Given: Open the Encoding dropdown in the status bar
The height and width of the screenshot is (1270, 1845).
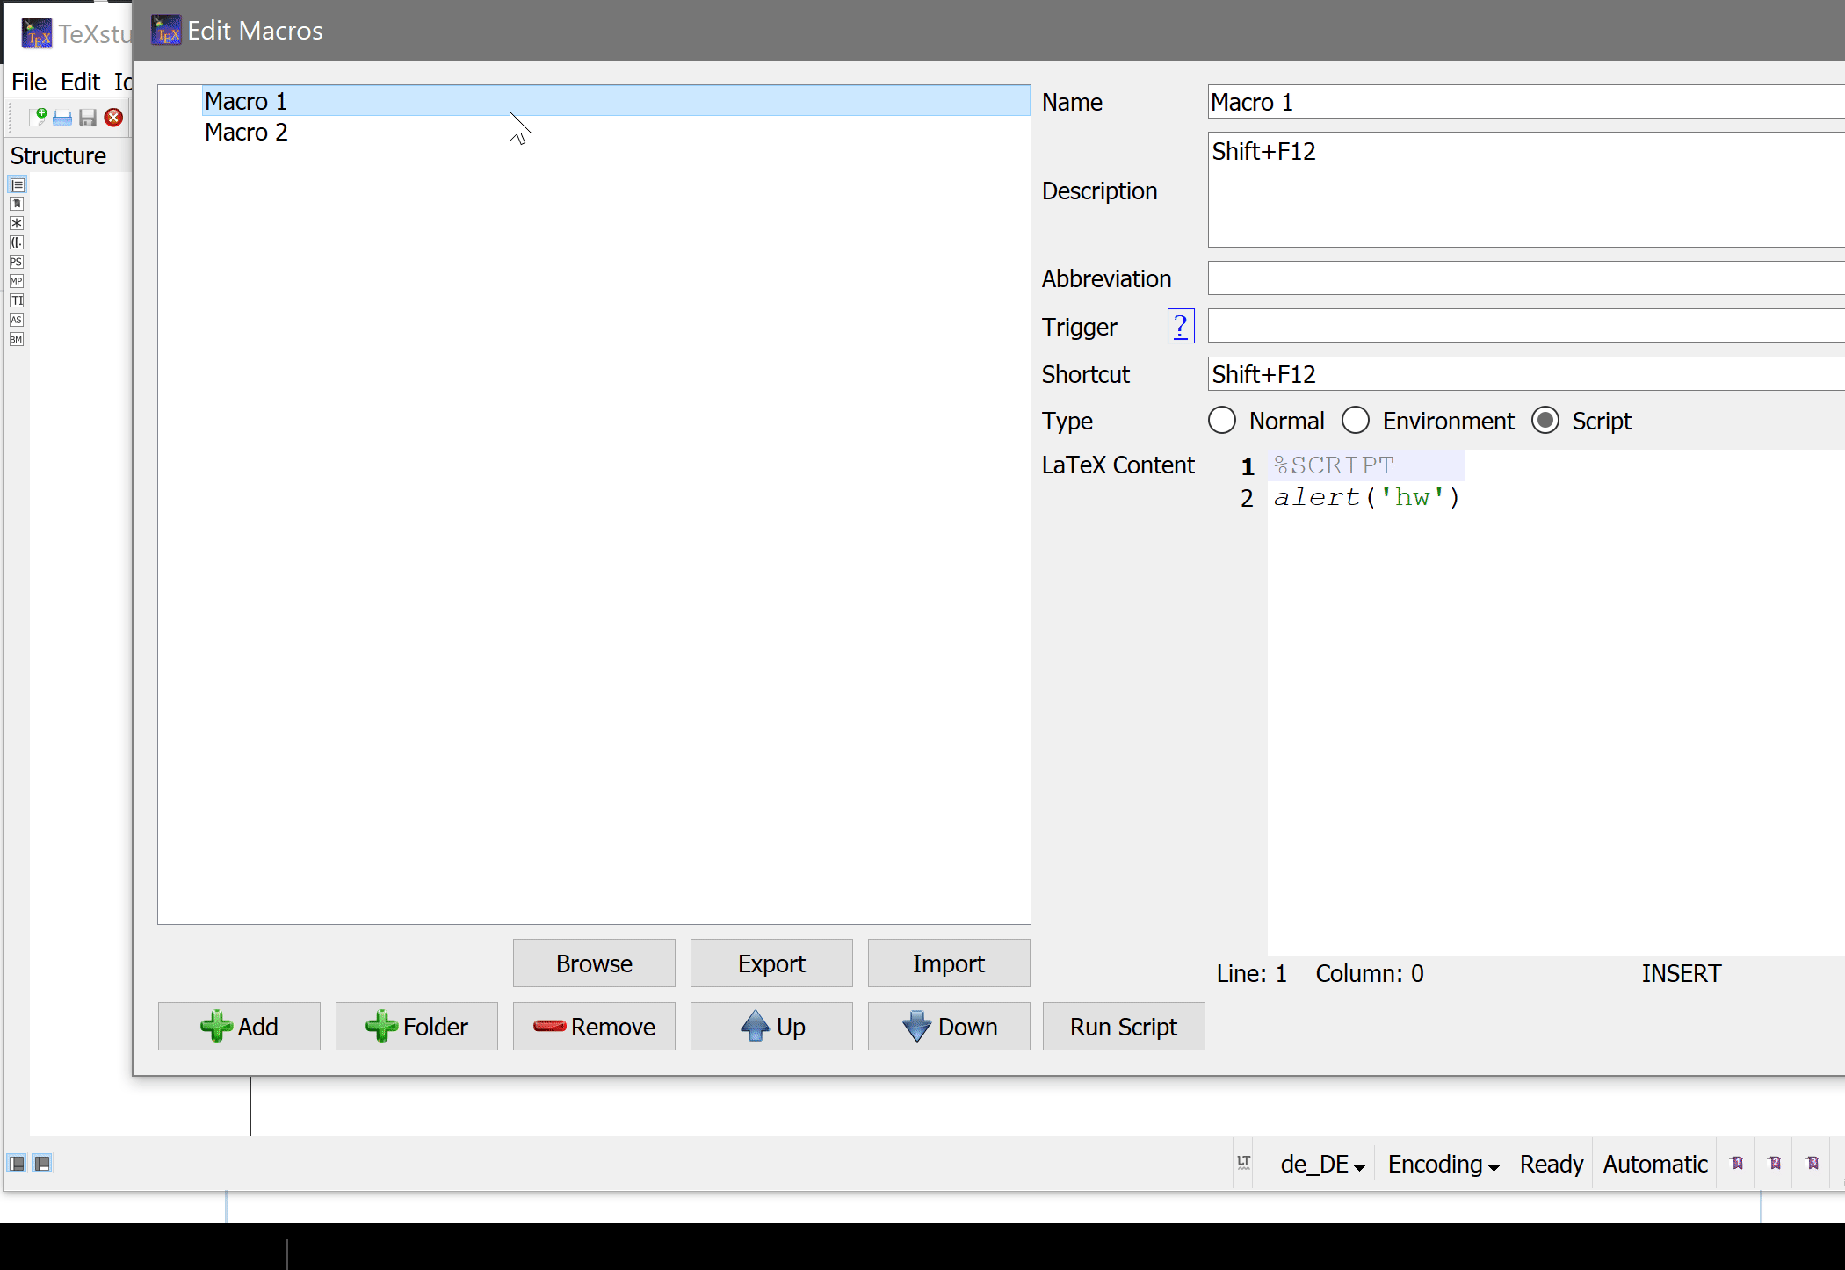Looking at the screenshot, I should coord(1442,1163).
